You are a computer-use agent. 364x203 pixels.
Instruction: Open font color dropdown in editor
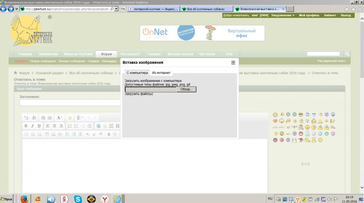[60, 118]
